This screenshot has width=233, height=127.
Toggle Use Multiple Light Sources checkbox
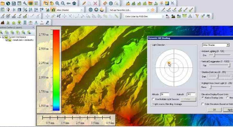[153, 99]
